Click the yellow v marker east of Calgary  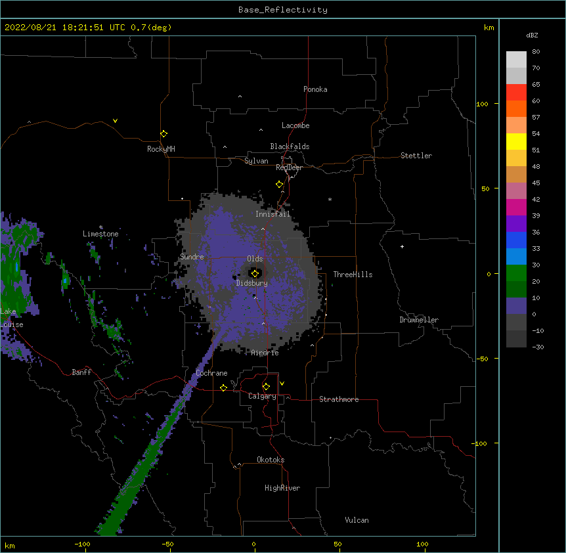coord(282,384)
